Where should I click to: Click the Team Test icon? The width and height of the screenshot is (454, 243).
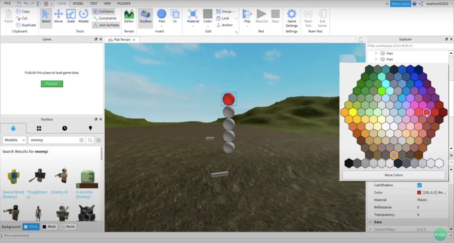[308, 18]
